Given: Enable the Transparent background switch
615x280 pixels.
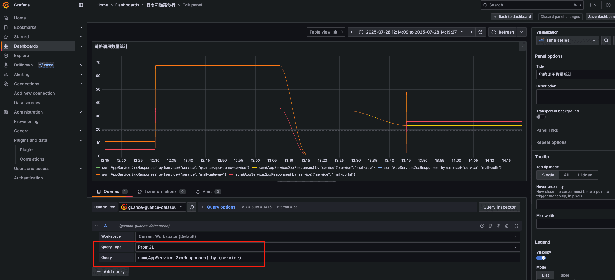Looking at the screenshot, I should point(541,117).
